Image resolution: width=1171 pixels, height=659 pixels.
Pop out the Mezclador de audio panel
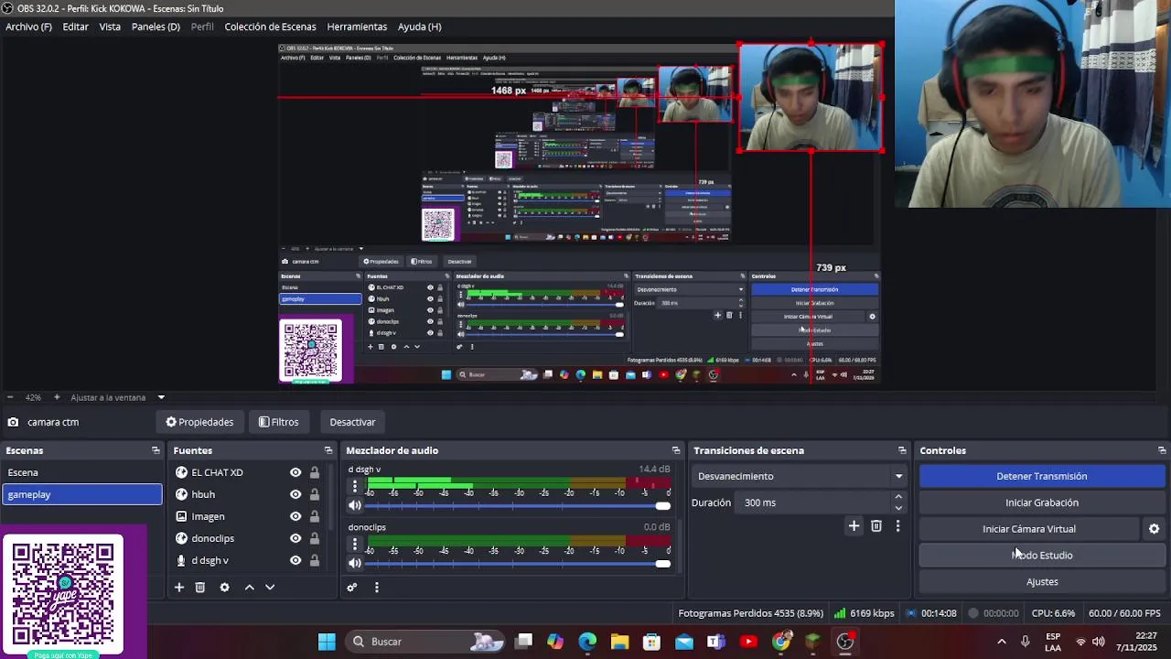(x=676, y=450)
